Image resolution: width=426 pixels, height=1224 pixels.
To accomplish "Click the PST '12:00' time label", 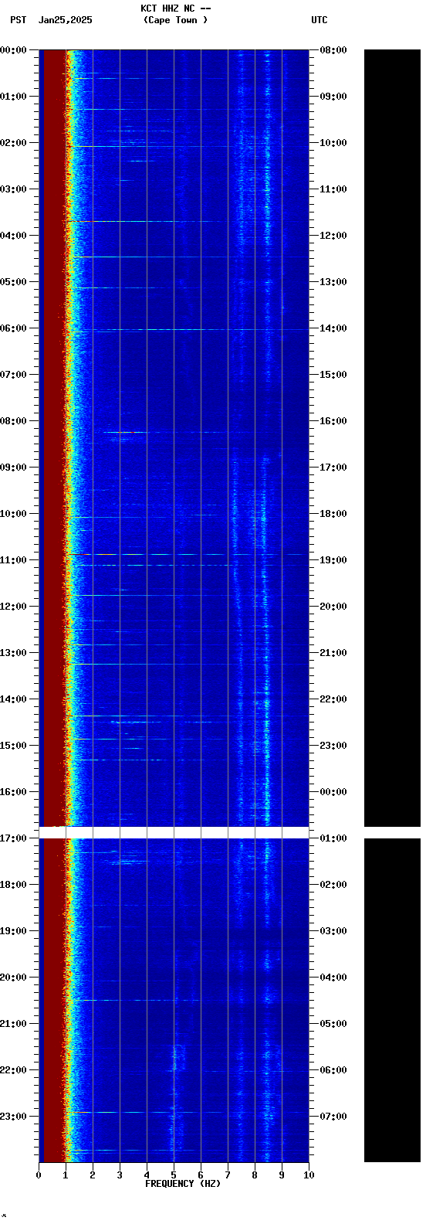I will (x=13, y=607).
